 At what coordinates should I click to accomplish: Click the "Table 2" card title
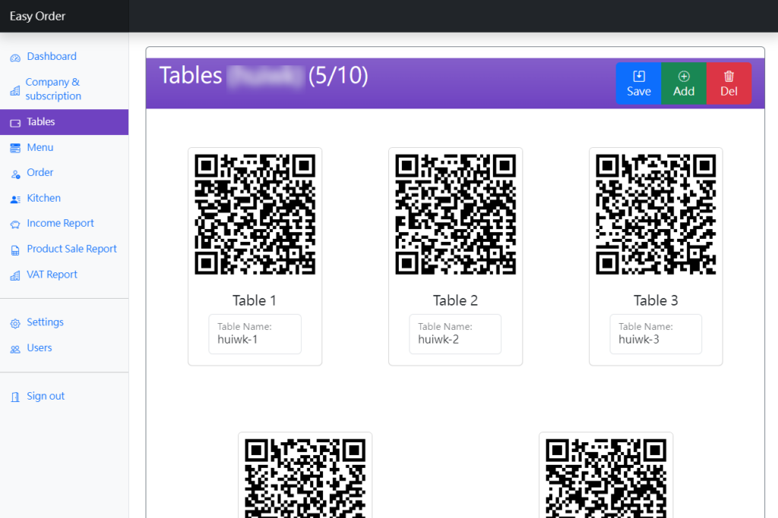pos(456,300)
